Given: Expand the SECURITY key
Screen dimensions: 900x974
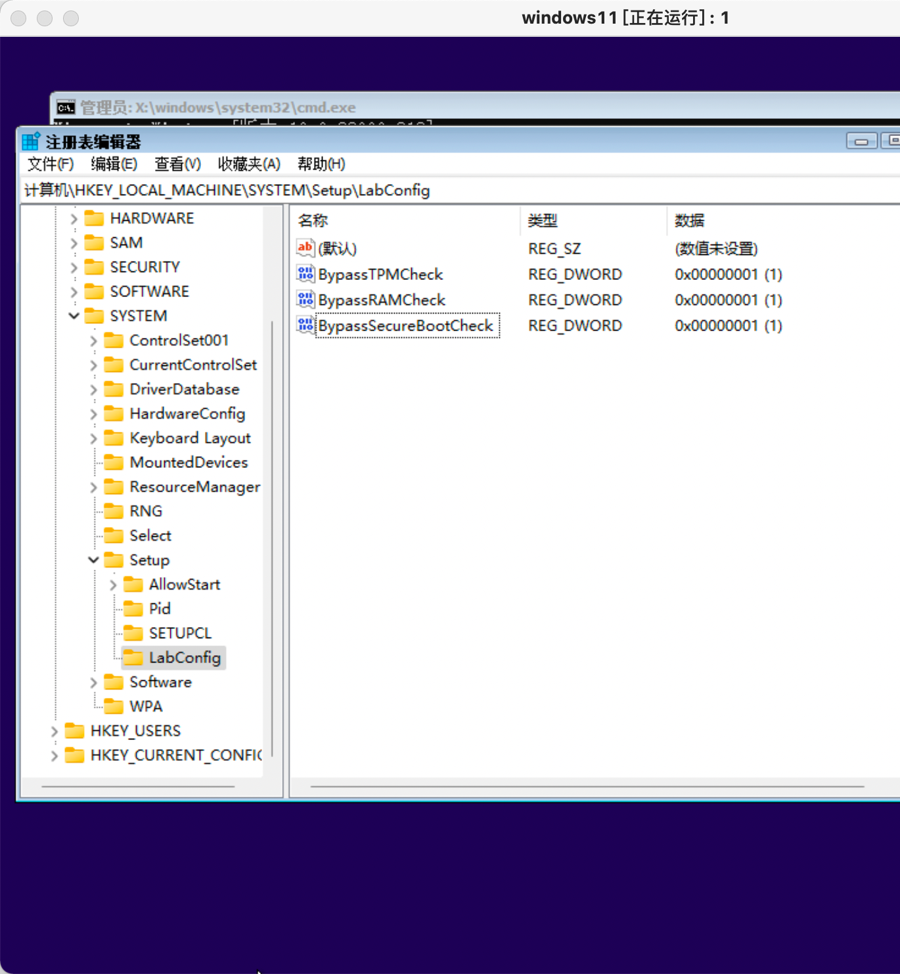Looking at the screenshot, I should coord(74,267).
